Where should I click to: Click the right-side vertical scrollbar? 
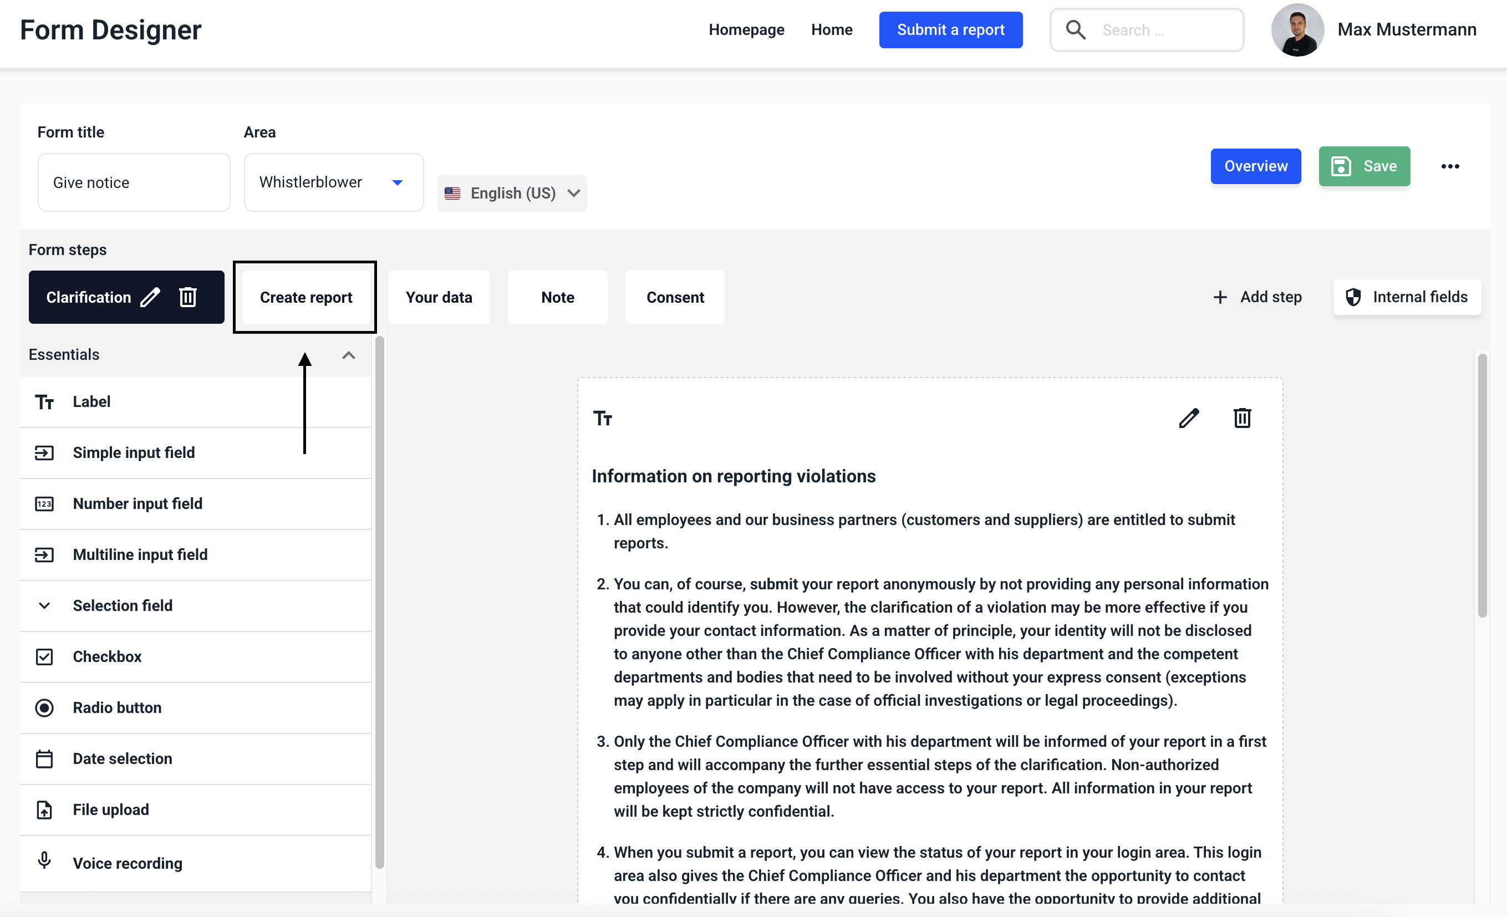[x=1482, y=486]
